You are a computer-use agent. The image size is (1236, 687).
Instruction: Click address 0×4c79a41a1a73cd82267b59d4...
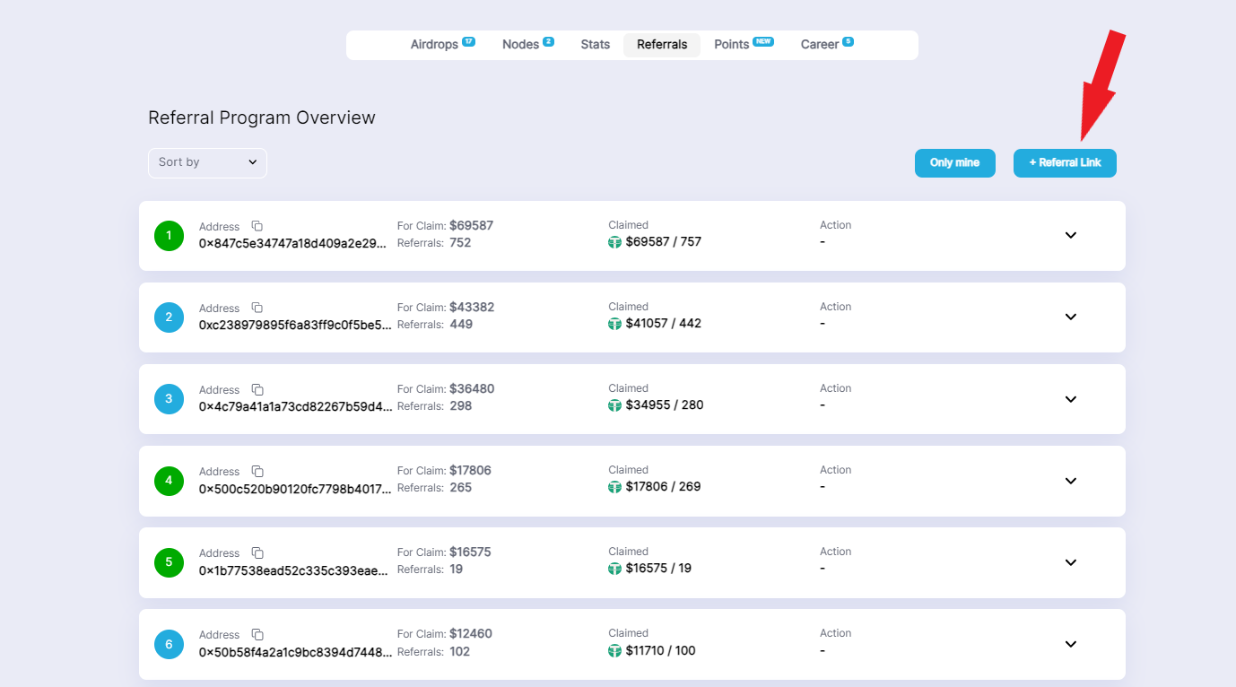pyautogui.click(x=295, y=406)
